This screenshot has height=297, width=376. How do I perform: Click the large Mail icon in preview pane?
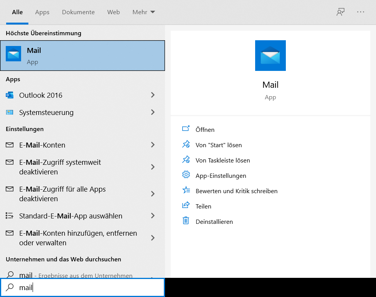pos(270,56)
